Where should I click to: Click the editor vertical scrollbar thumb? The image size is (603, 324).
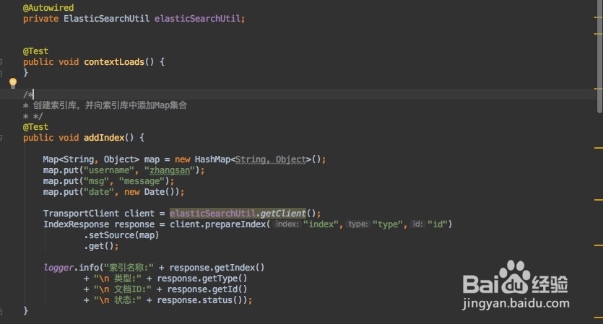[x=600, y=57]
